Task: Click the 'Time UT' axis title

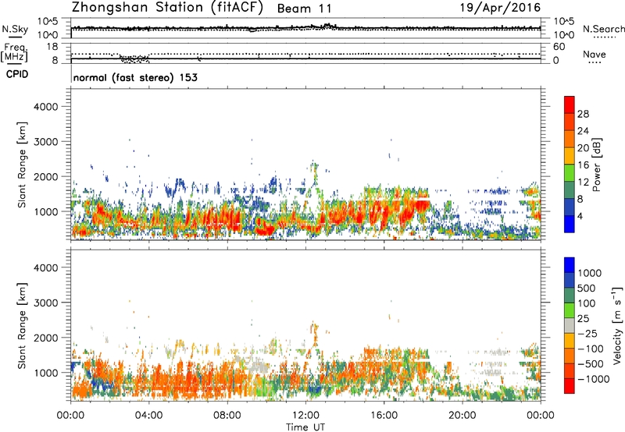Action: [305, 427]
